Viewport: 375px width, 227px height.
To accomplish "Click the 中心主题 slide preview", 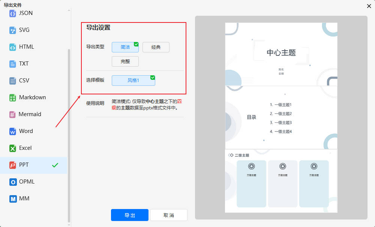I will click(x=281, y=54).
